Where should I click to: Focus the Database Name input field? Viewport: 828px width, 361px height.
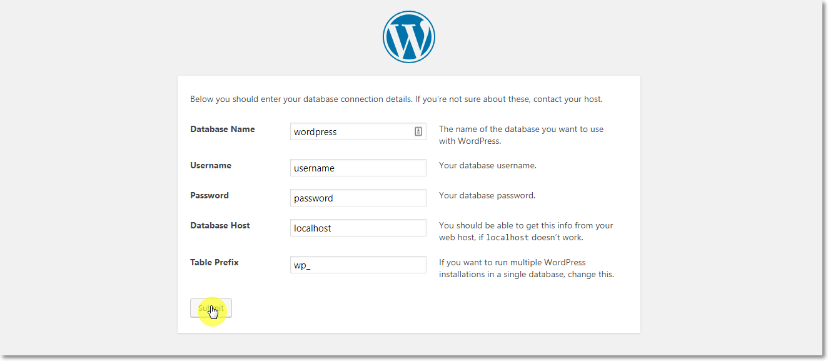click(x=350, y=132)
